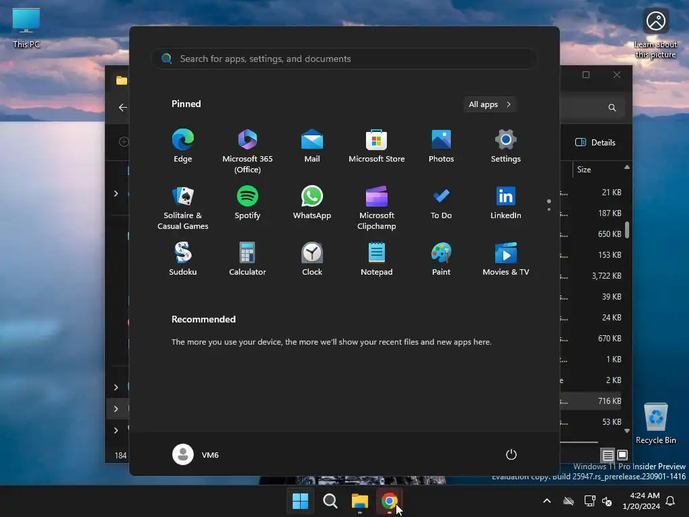Select This PC desktop icon
The image size is (689, 517).
(26, 28)
